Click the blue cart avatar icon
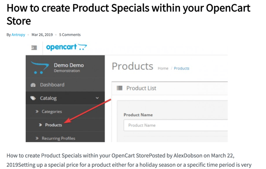The image size is (266, 169). pos(40,68)
